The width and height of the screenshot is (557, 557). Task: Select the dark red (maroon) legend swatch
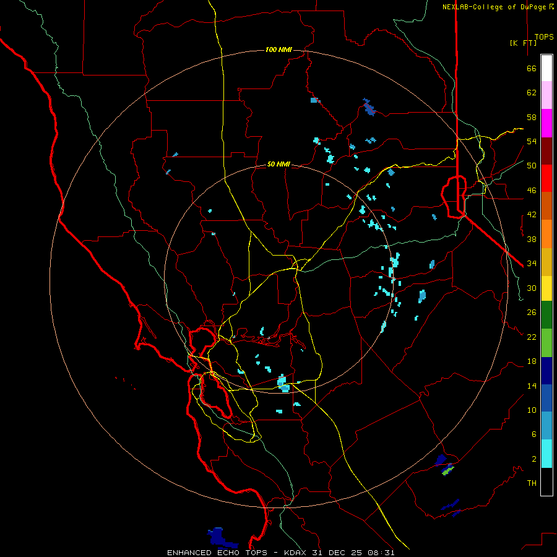tap(546, 151)
